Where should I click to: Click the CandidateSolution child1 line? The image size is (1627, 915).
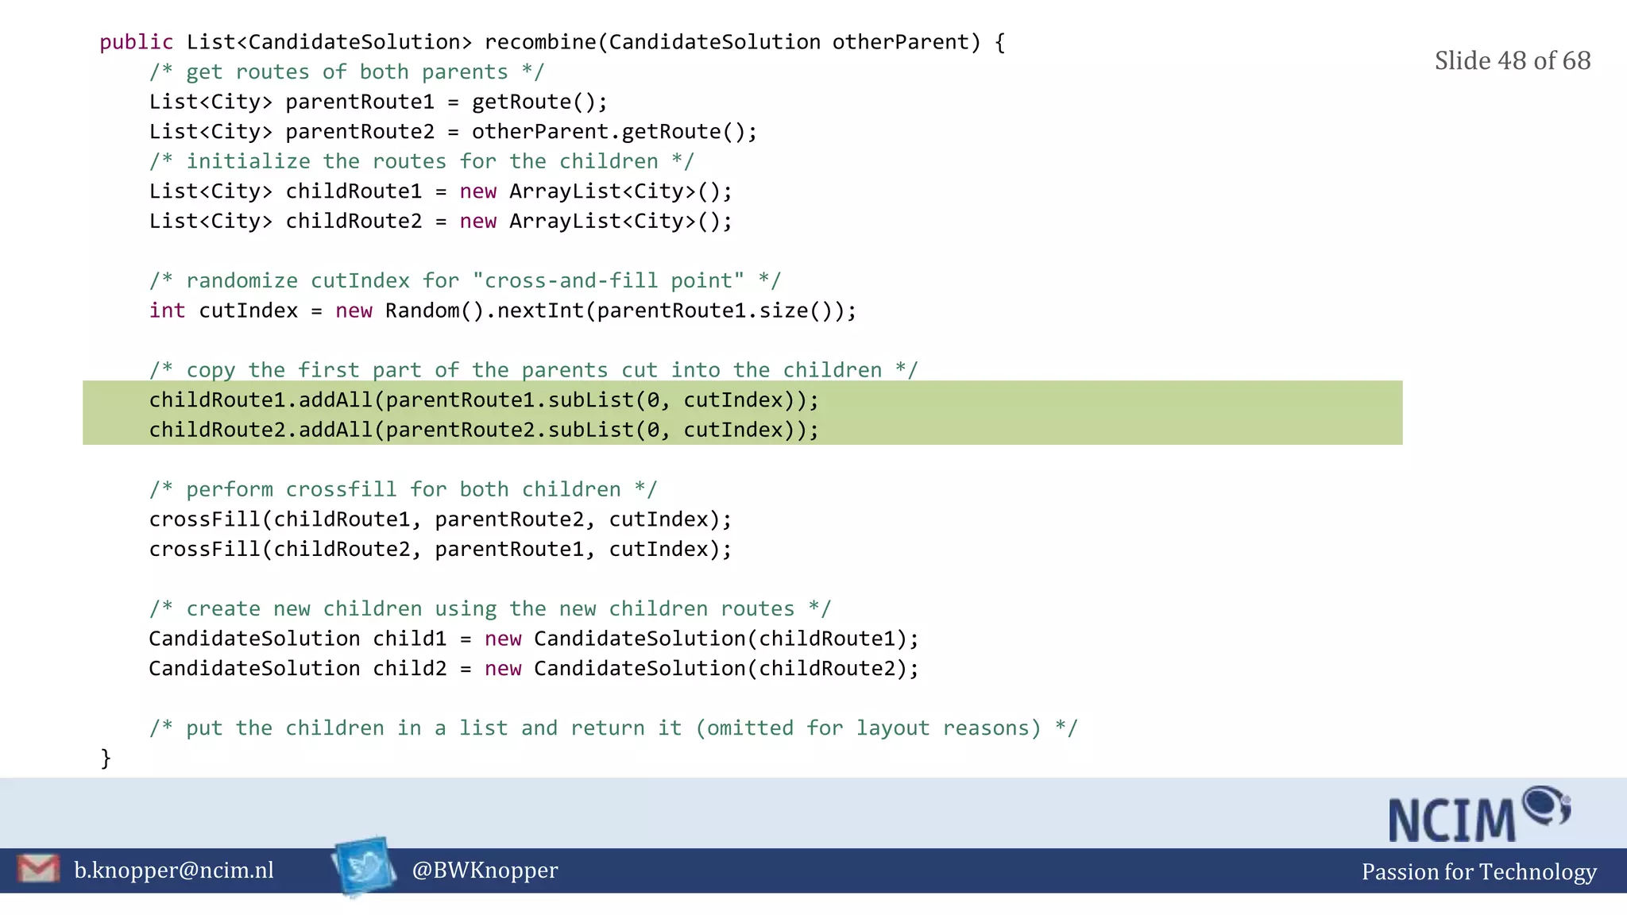click(533, 639)
